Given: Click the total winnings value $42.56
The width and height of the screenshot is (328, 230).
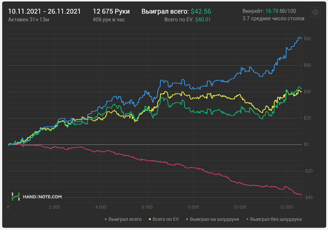Looking at the screenshot, I should (x=201, y=11).
